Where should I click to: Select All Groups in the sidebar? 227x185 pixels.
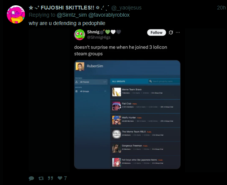pos(91,91)
